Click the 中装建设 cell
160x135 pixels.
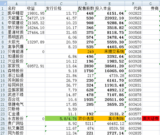click(x=17, y=23)
